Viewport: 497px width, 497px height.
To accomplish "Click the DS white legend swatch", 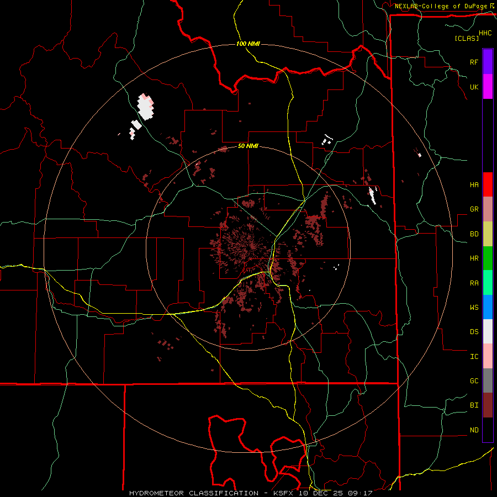I will pyautogui.click(x=488, y=331).
